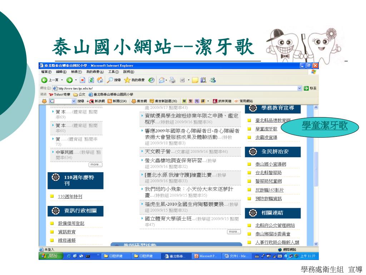
Task: Click the yellow Discuss note icon
Action: pos(195,80)
